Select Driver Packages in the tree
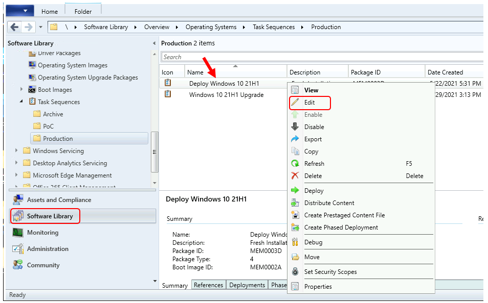Screen dimensions: 488x303 59,54
